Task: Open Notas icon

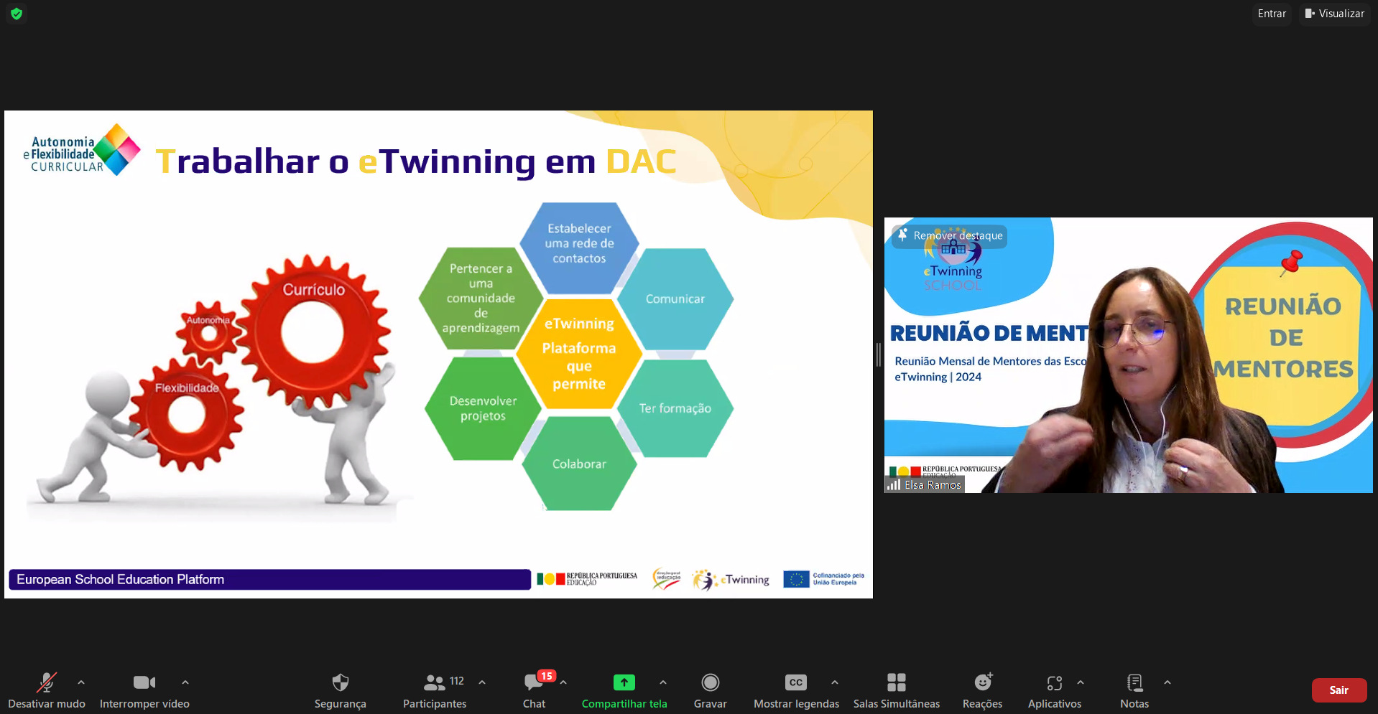Action: (x=1134, y=682)
